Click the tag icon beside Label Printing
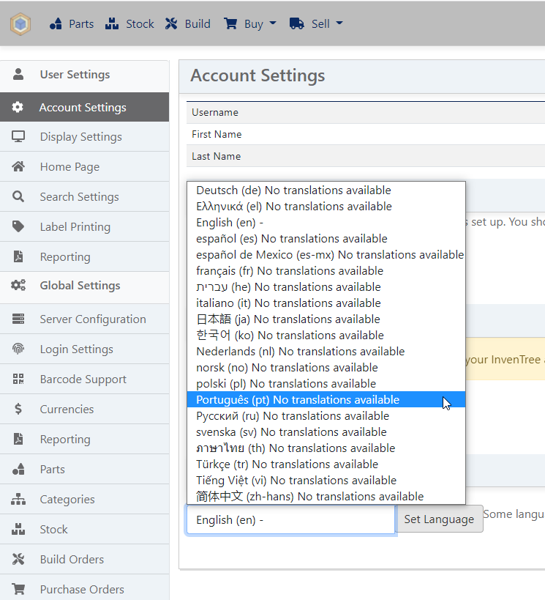This screenshot has height=600, width=545. pyautogui.click(x=20, y=226)
